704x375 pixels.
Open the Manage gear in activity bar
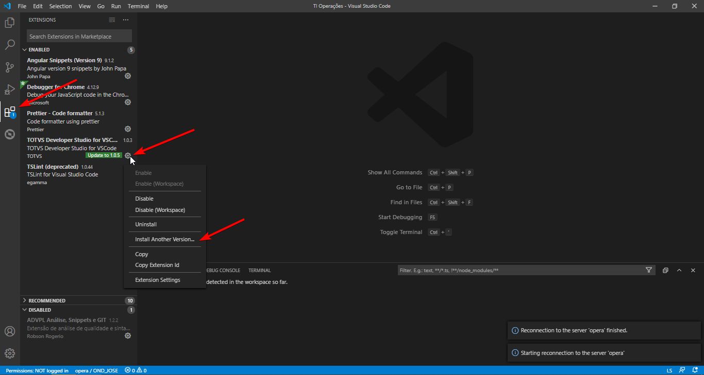[10, 353]
